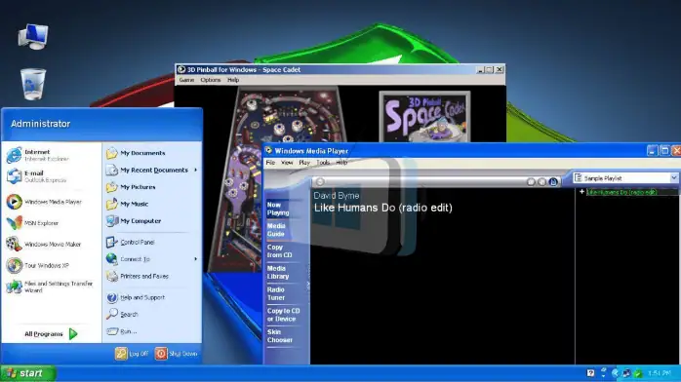Toggle middle round button in Media Player bar
This screenshot has width=681, height=382.
tap(541, 181)
